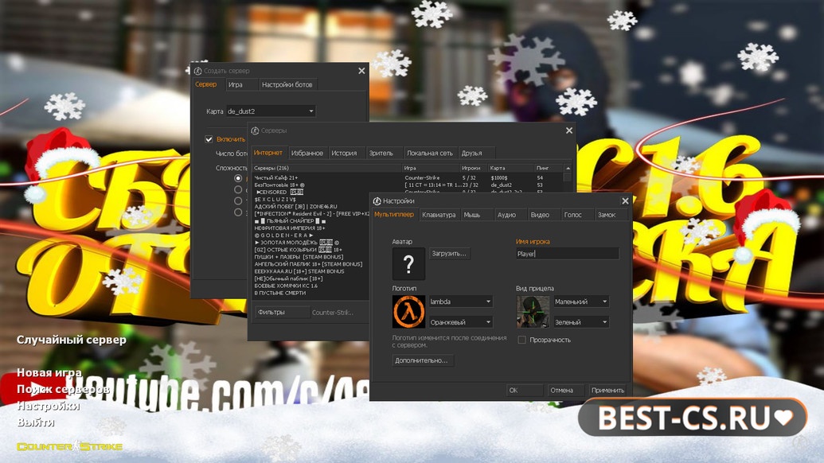
Task: Sort by Серверы (216) column header
Action: click(327, 168)
